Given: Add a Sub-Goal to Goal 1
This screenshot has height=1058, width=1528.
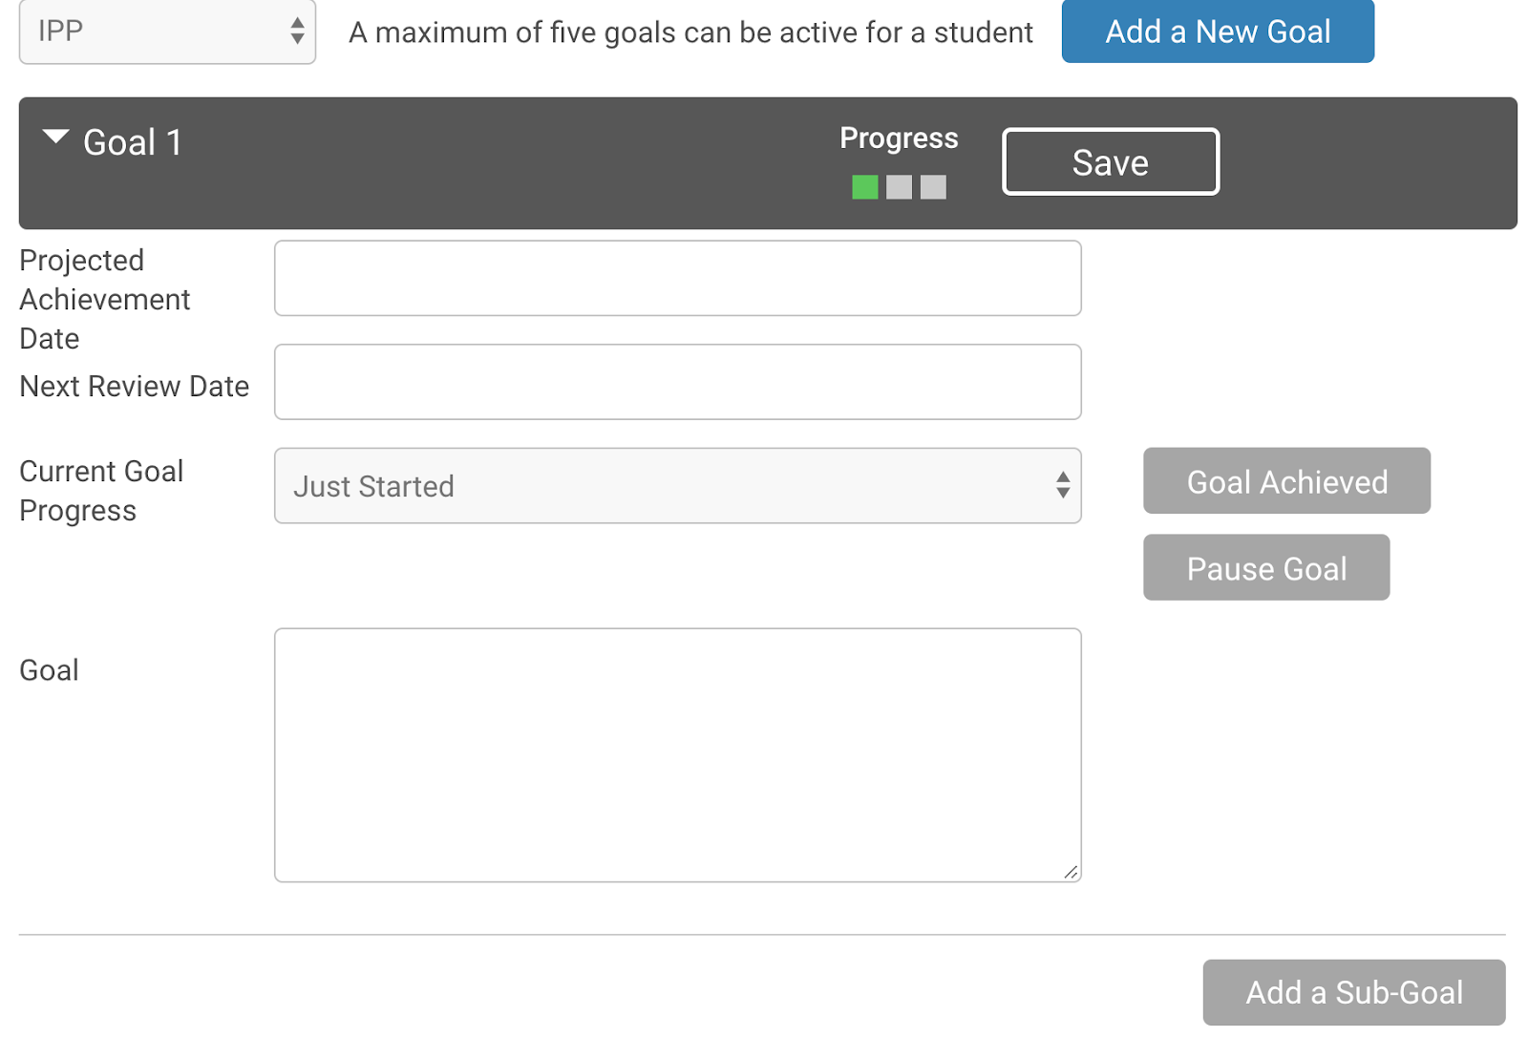Looking at the screenshot, I should point(1353,992).
